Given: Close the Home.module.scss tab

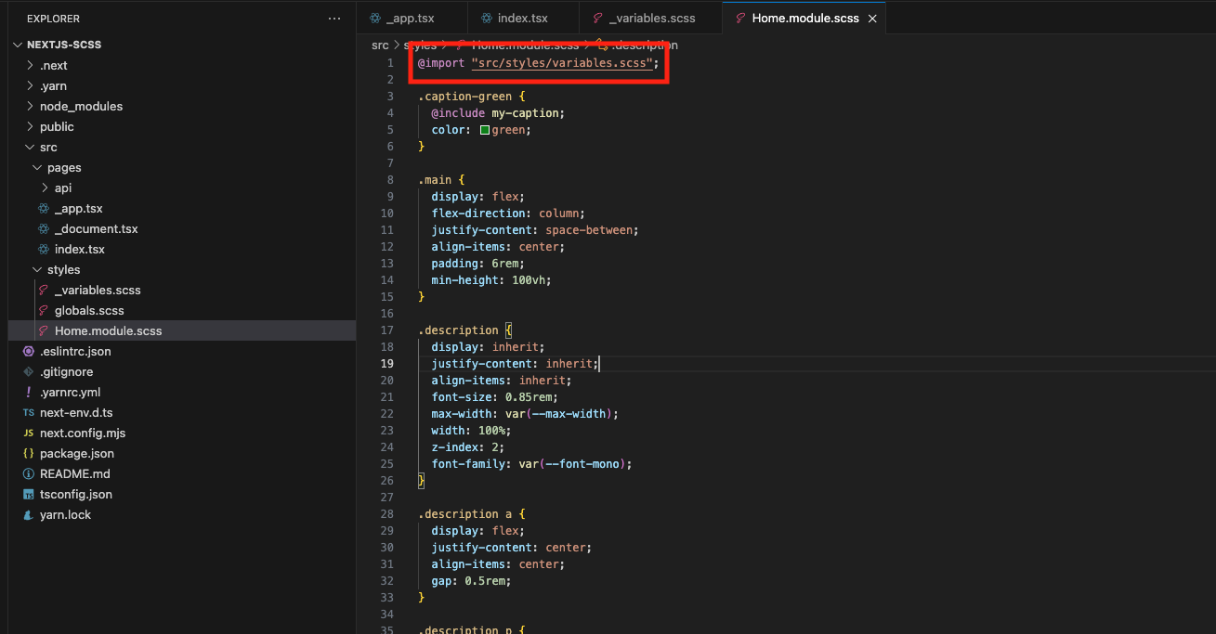Looking at the screenshot, I should coord(871,19).
